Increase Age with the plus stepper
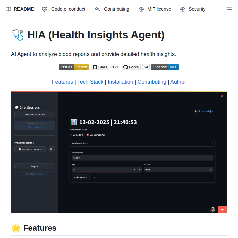The width and height of the screenshot is (238, 238). [139, 170]
